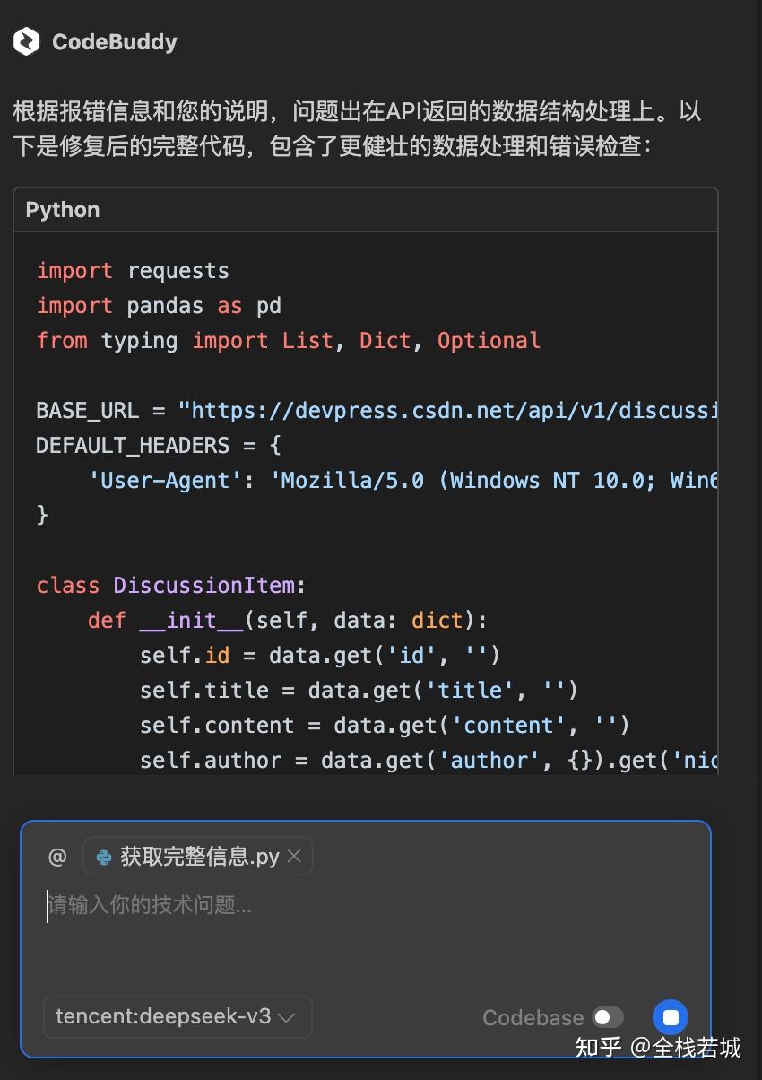762x1080 pixels.
Task: Click the Python file icon on the attached file chip
Action: coord(103,856)
